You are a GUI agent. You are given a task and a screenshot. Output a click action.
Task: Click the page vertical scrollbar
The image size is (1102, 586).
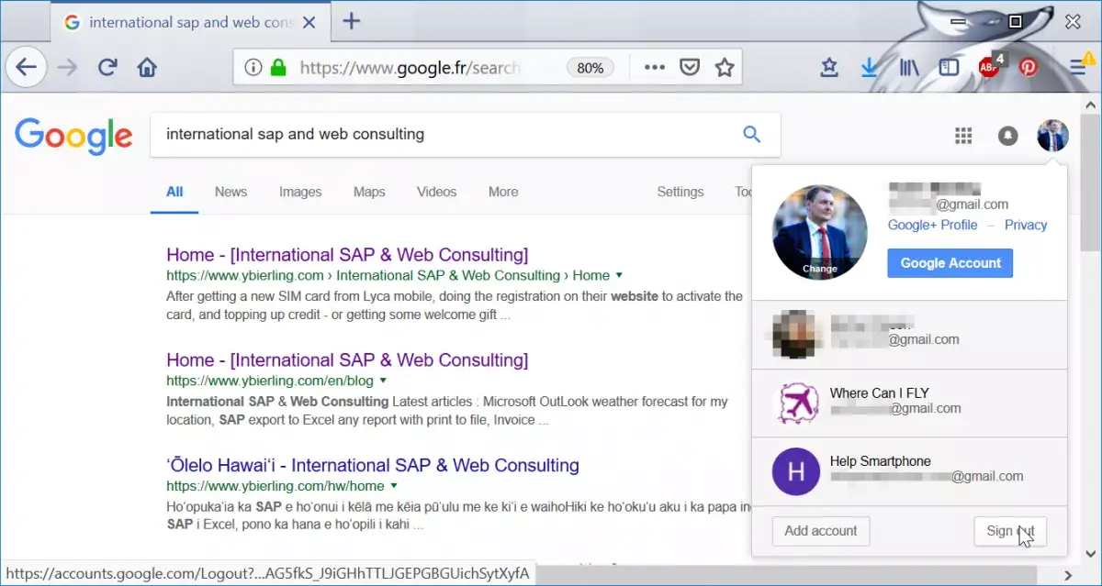[1090, 183]
